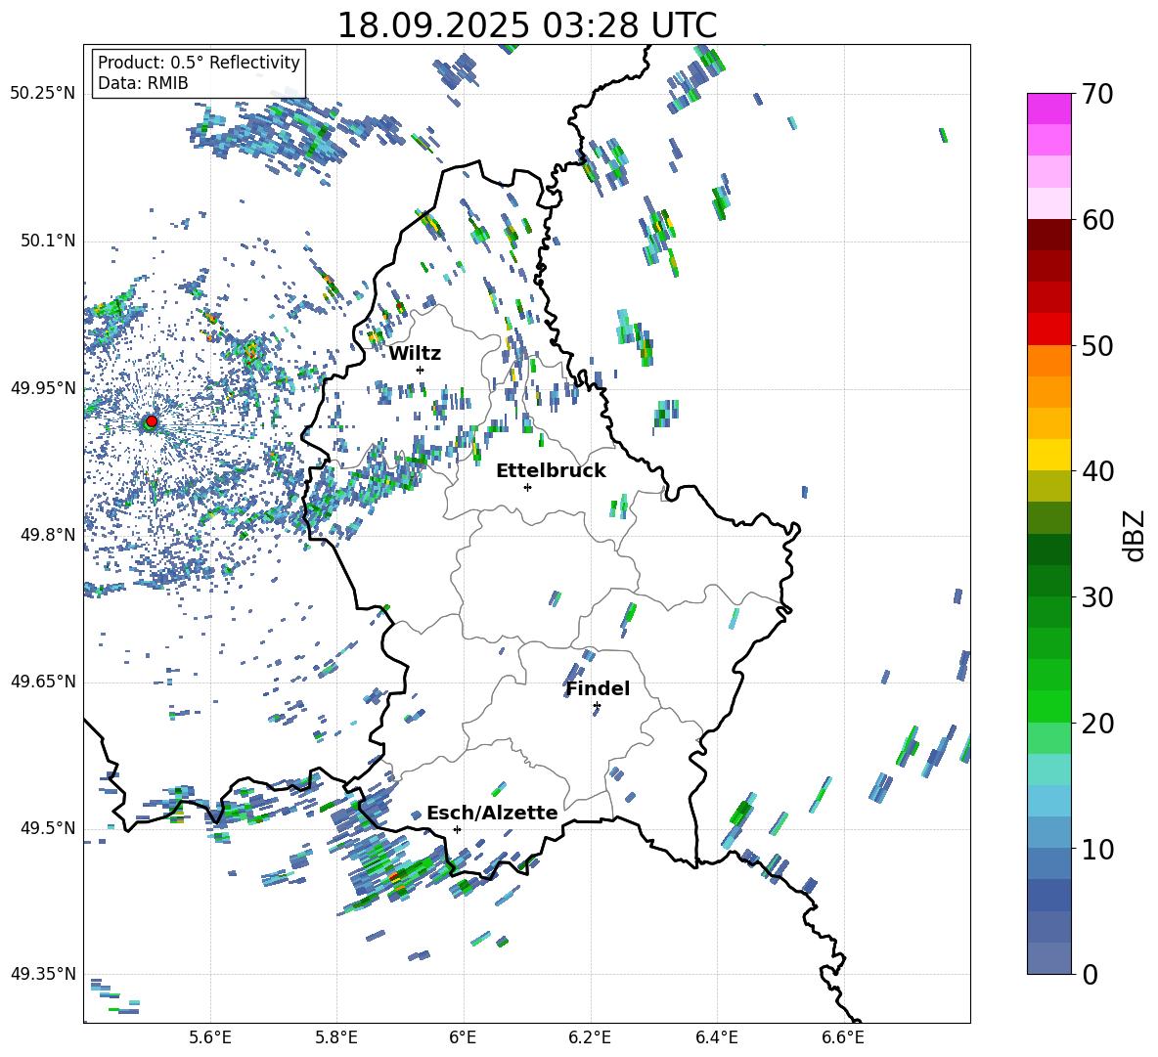1158x1057 pixels.
Task: Click the red radar site marker
Action: point(151,421)
